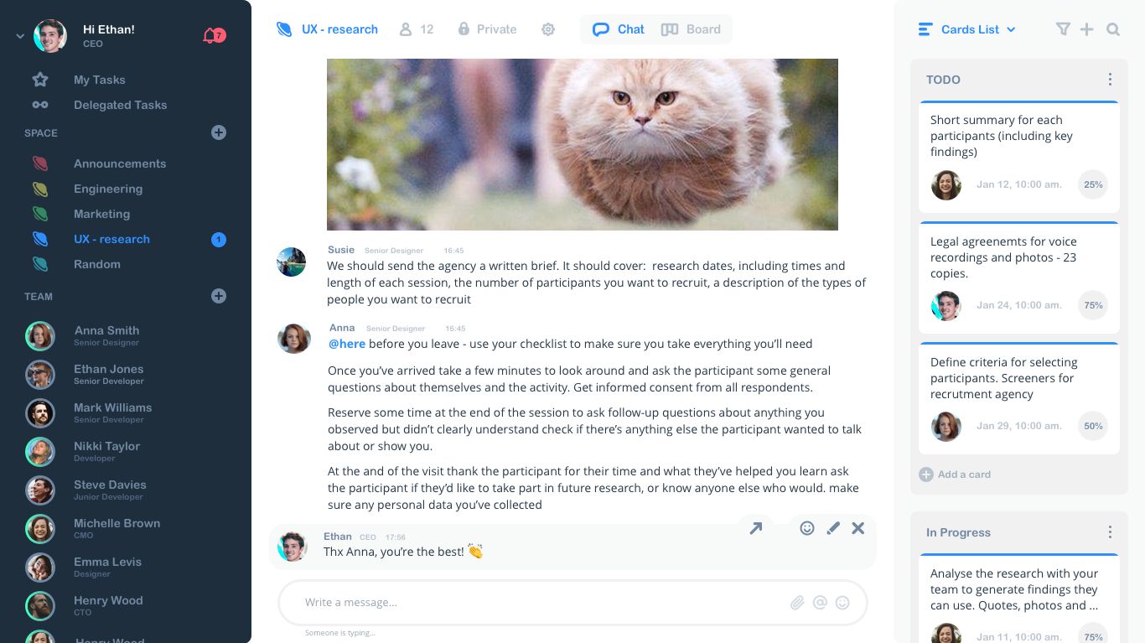This screenshot has height=643, width=1145.
Task: Attach a file using the paperclip icon
Action: (x=797, y=602)
